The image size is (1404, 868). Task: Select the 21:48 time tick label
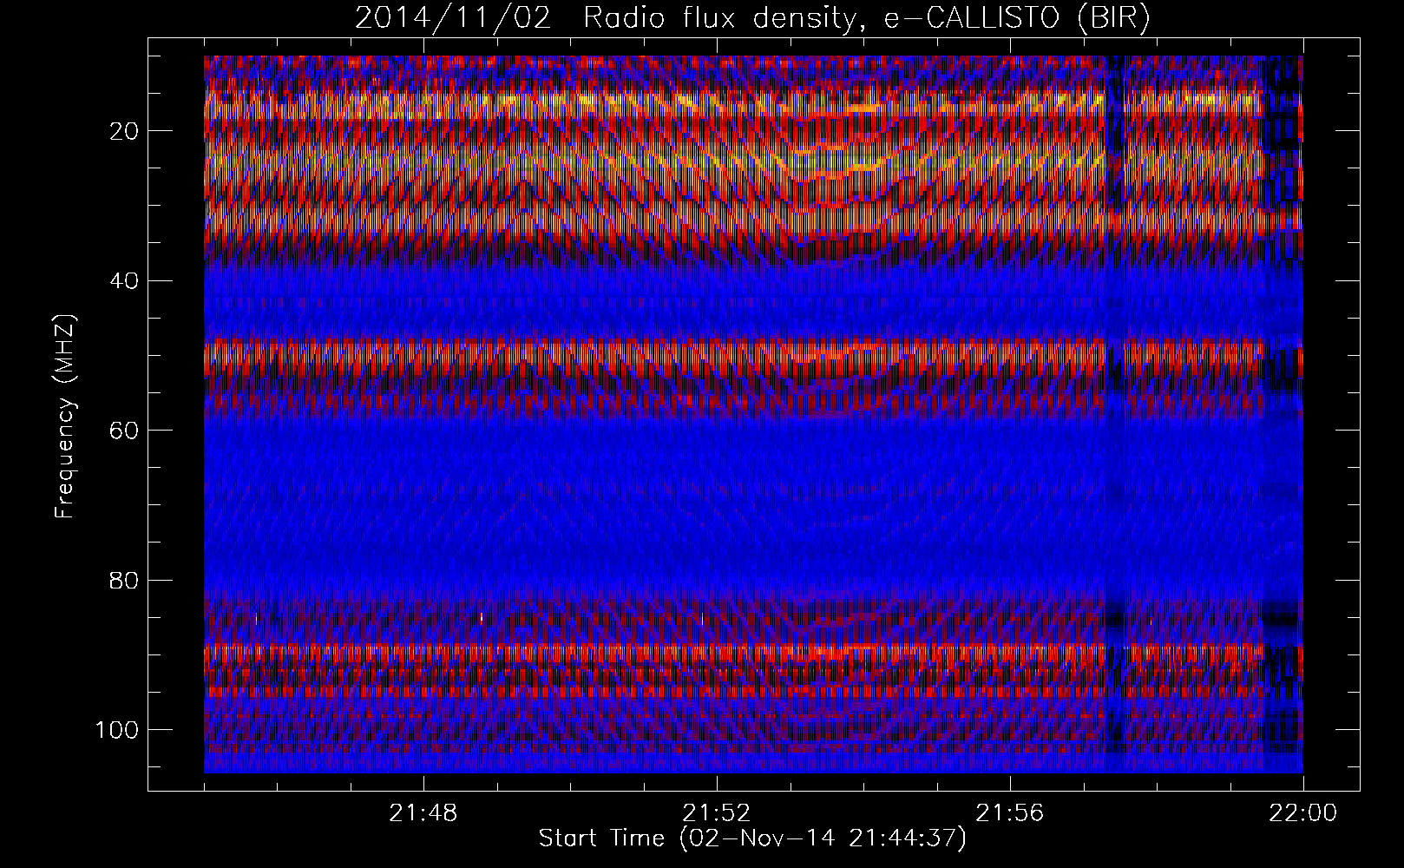click(423, 813)
